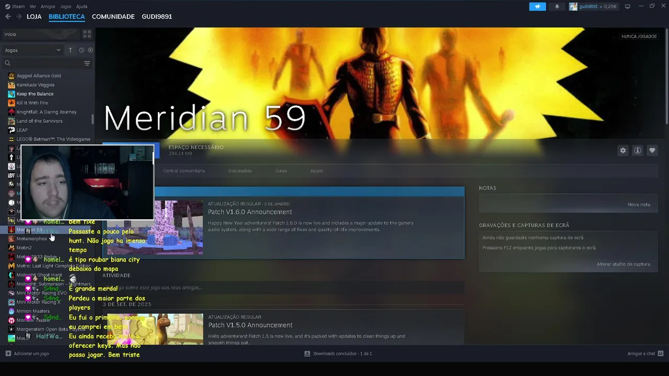
Task: Go to COMUNIDADE tab
Action: click(113, 17)
